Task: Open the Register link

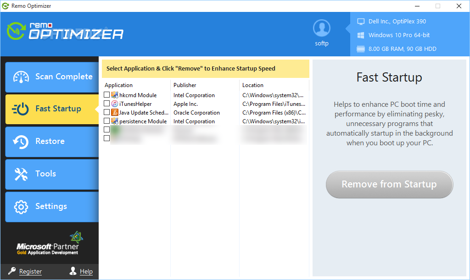Action: click(30, 271)
